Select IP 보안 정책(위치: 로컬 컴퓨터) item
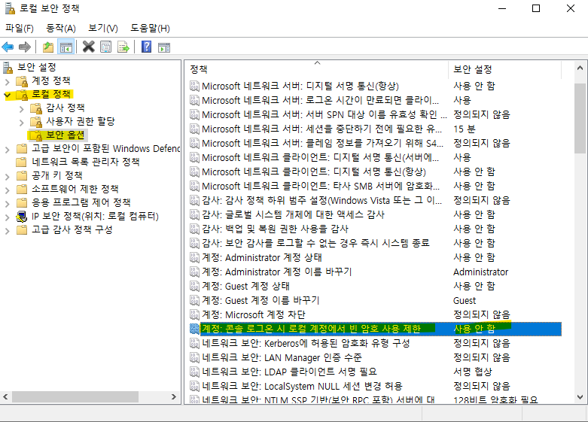Image resolution: width=588 pixels, height=422 pixels. (x=96, y=216)
